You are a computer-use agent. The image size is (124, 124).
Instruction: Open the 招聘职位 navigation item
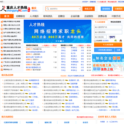tap(20, 16)
